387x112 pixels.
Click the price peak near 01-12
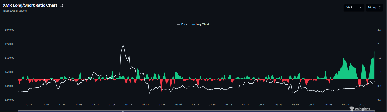123,45
